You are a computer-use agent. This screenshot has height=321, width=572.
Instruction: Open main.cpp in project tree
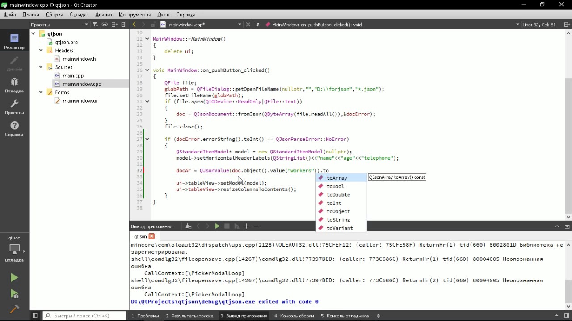point(73,76)
